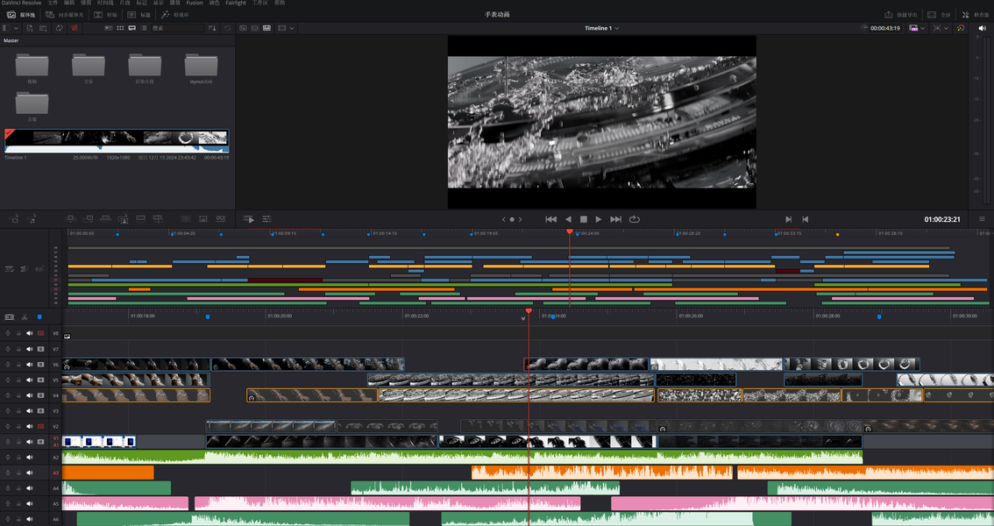Image resolution: width=994 pixels, height=526 pixels.
Task: Toggle the lock on track A2
Action: pos(18,458)
